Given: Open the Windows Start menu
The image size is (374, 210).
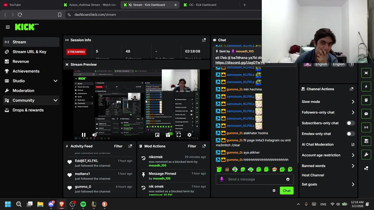Looking at the screenshot, I should coord(8,204).
